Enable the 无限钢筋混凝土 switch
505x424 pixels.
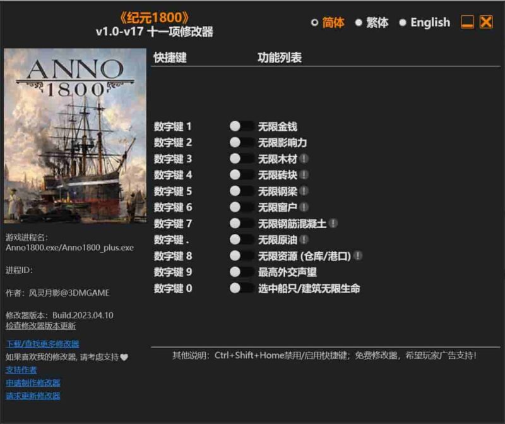(x=243, y=224)
